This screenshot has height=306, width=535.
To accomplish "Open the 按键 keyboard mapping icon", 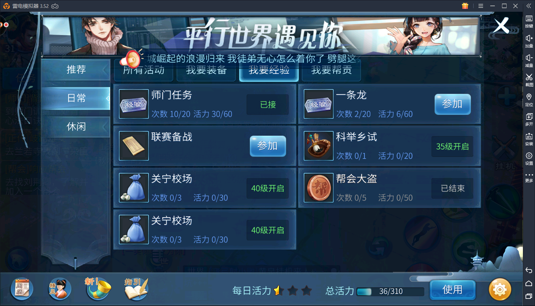I will point(529,21).
